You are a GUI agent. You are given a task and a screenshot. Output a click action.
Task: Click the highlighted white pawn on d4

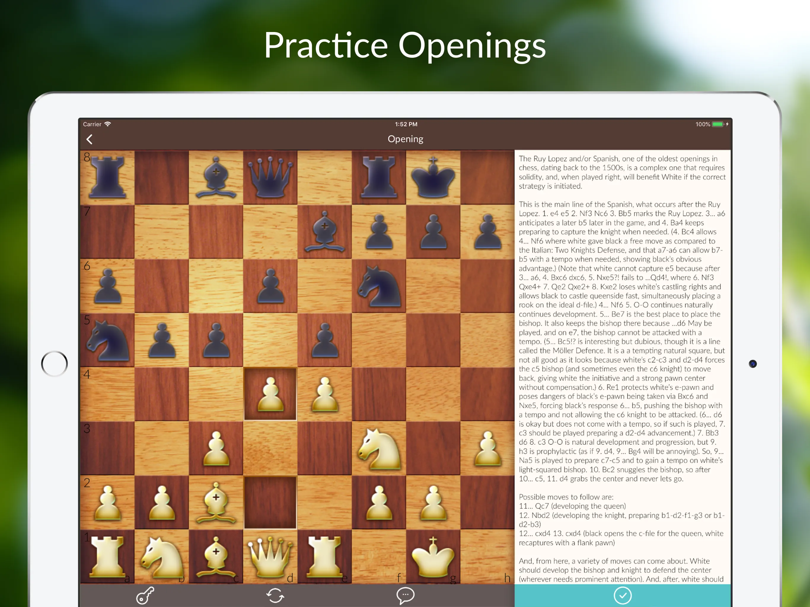(x=270, y=394)
